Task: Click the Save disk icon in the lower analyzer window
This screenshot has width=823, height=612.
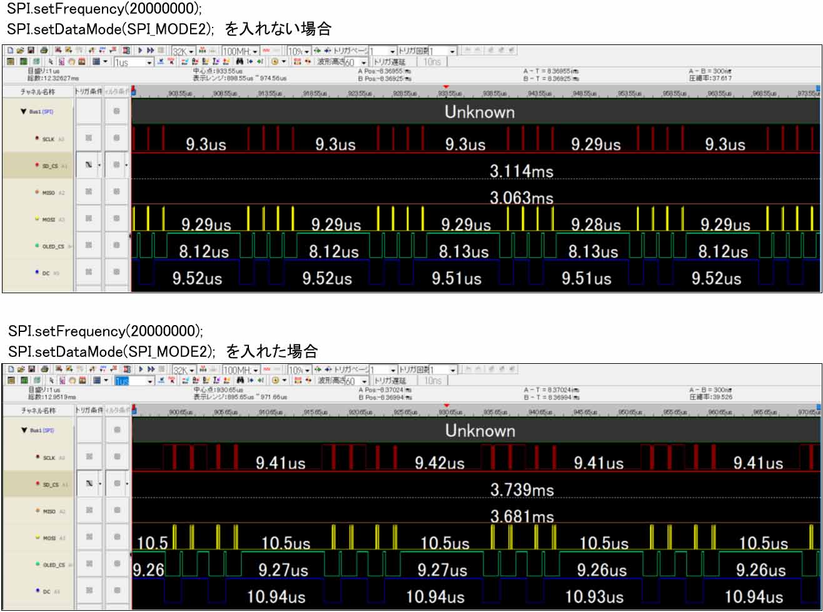Action: [x=31, y=369]
